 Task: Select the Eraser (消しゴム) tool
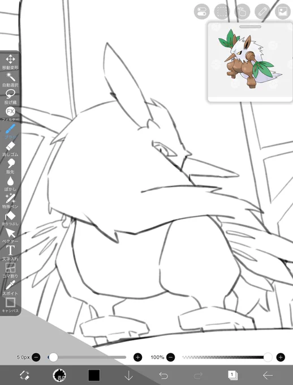10,149
